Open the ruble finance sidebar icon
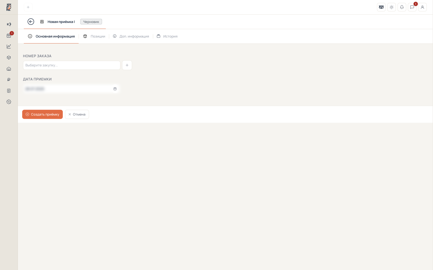 click(x=9, y=80)
